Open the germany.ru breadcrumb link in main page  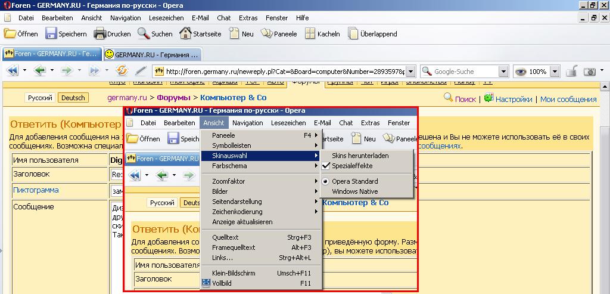pyautogui.click(x=127, y=98)
